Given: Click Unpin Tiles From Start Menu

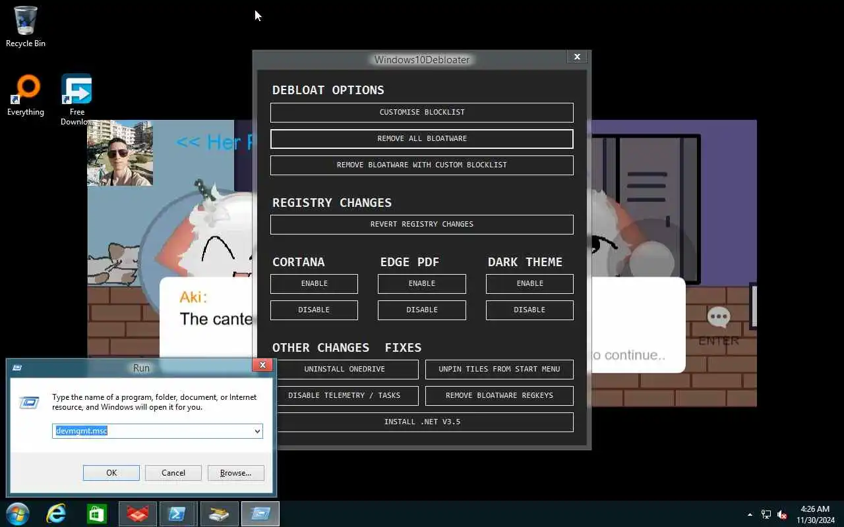Looking at the screenshot, I should tap(499, 369).
